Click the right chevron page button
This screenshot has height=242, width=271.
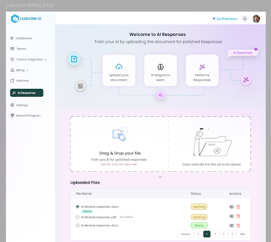[x=232, y=234]
